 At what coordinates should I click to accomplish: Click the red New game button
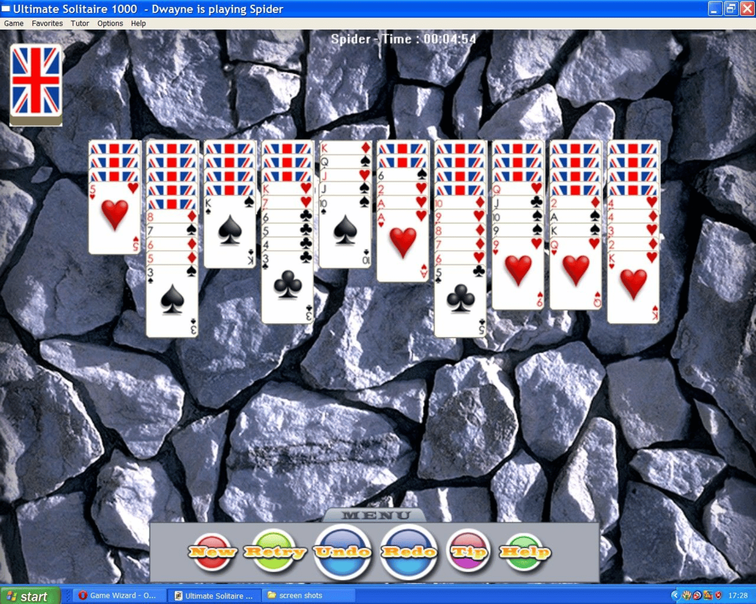(x=212, y=552)
